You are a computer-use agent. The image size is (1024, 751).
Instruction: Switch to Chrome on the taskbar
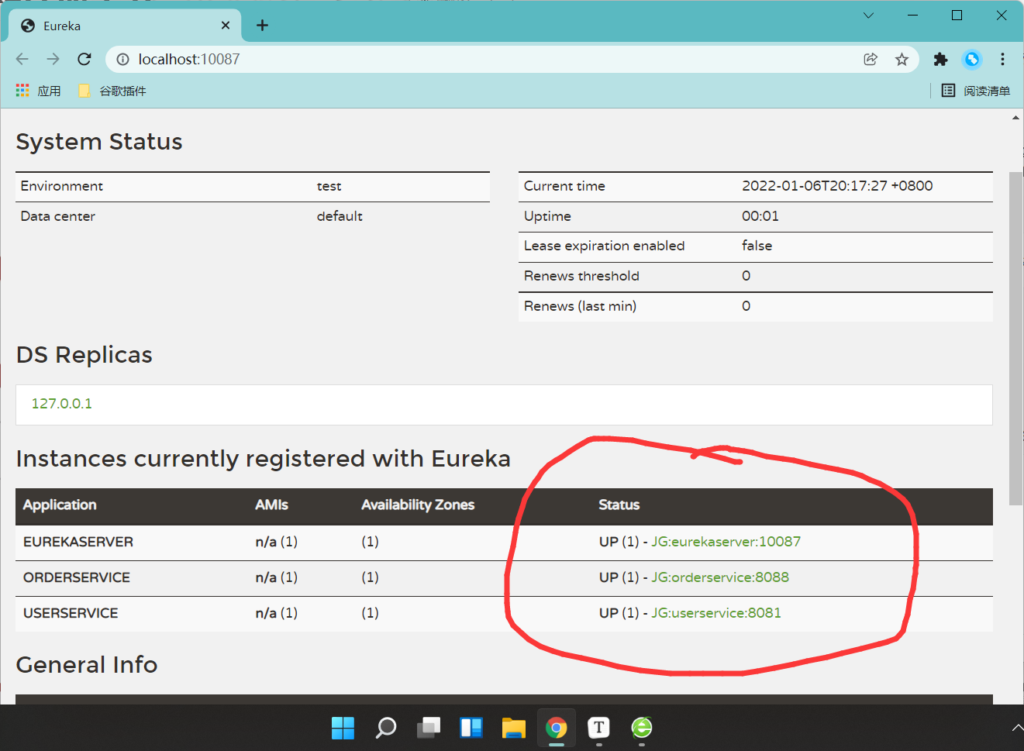tap(556, 728)
